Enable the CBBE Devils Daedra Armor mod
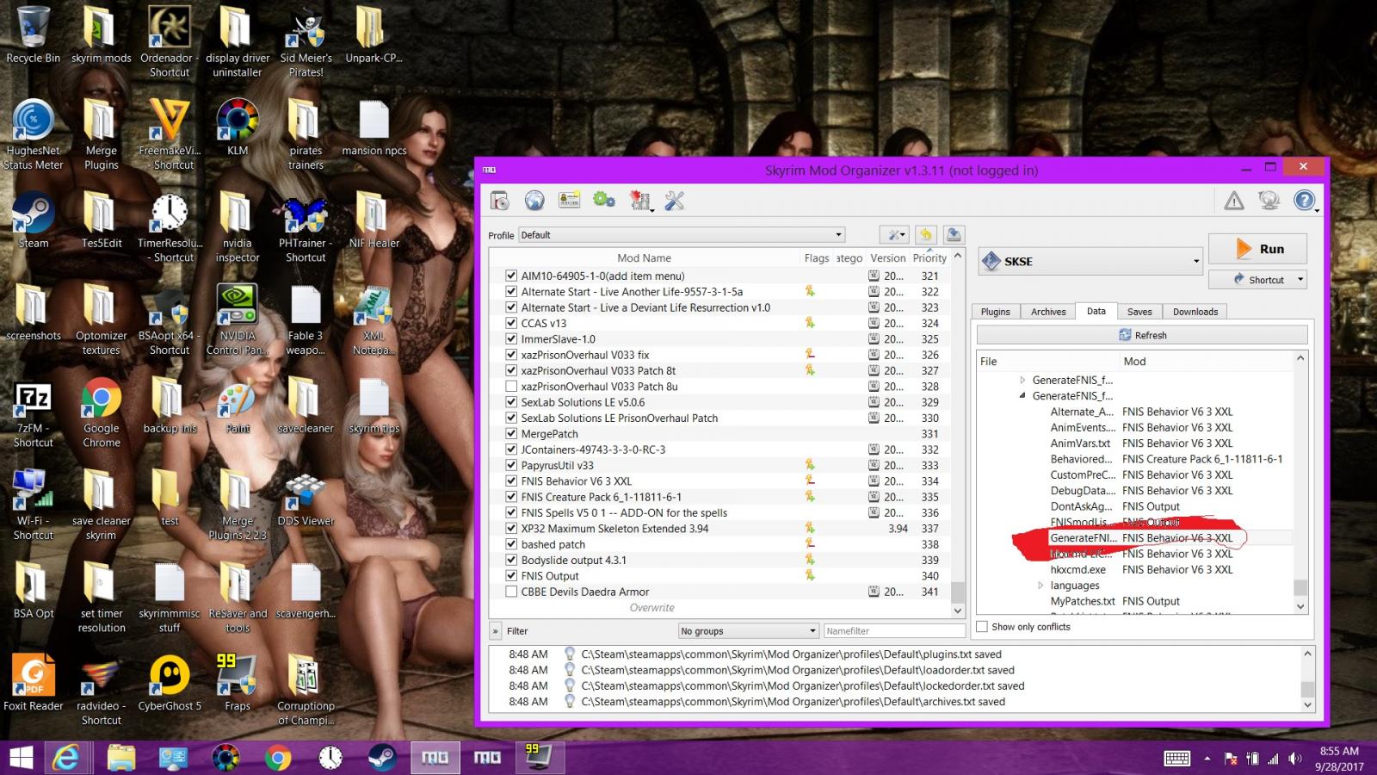 tap(511, 592)
